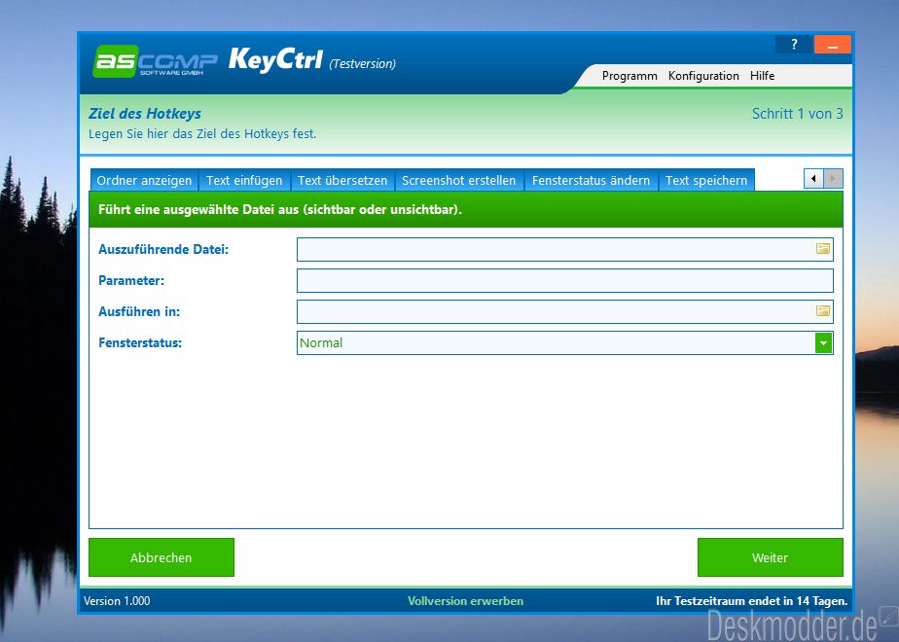This screenshot has width=899, height=642.
Task: Go to the Fensterstatus ändern tab
Action: click(x=591, y=180)
